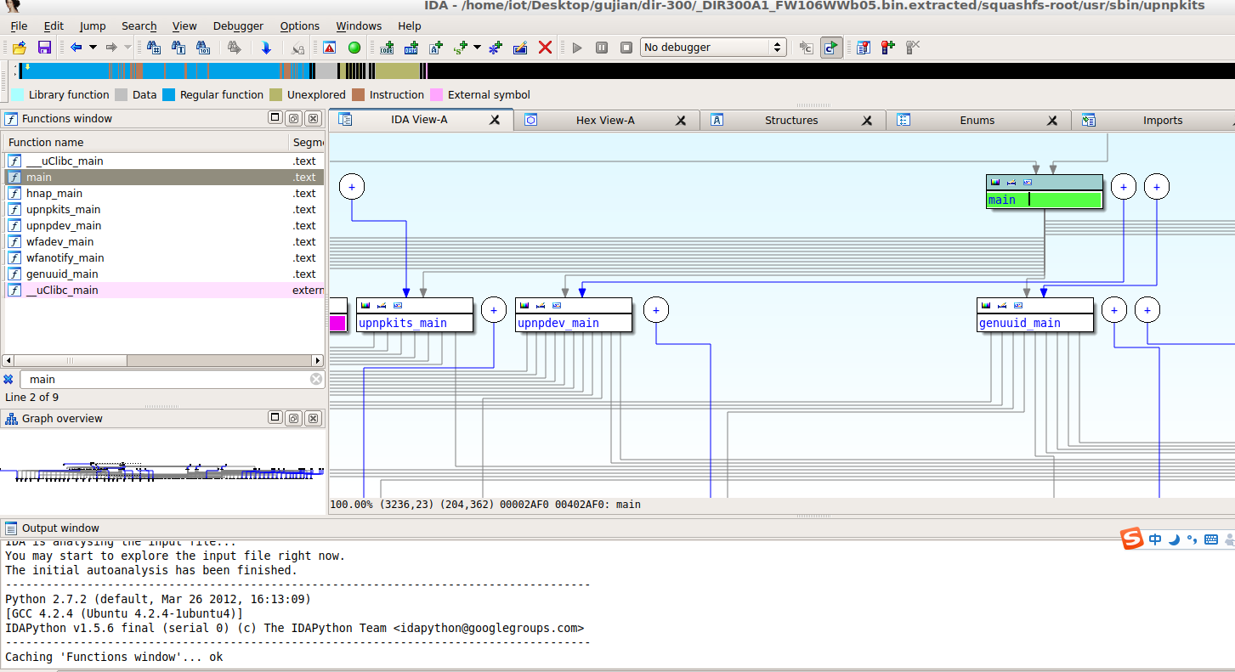The height and width of the screenshot is (672, 1235).
Task: Click the blue back-navigation arrow icon
Action: [76, 47]
